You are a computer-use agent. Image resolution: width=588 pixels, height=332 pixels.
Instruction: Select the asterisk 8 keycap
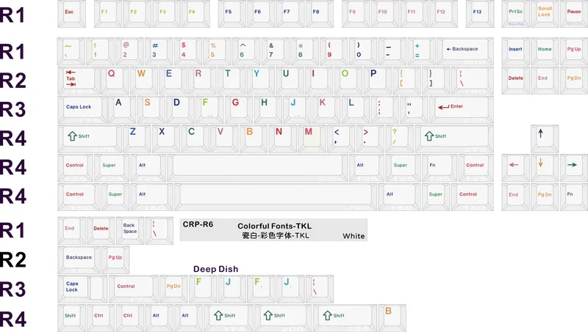pos(305,51)
